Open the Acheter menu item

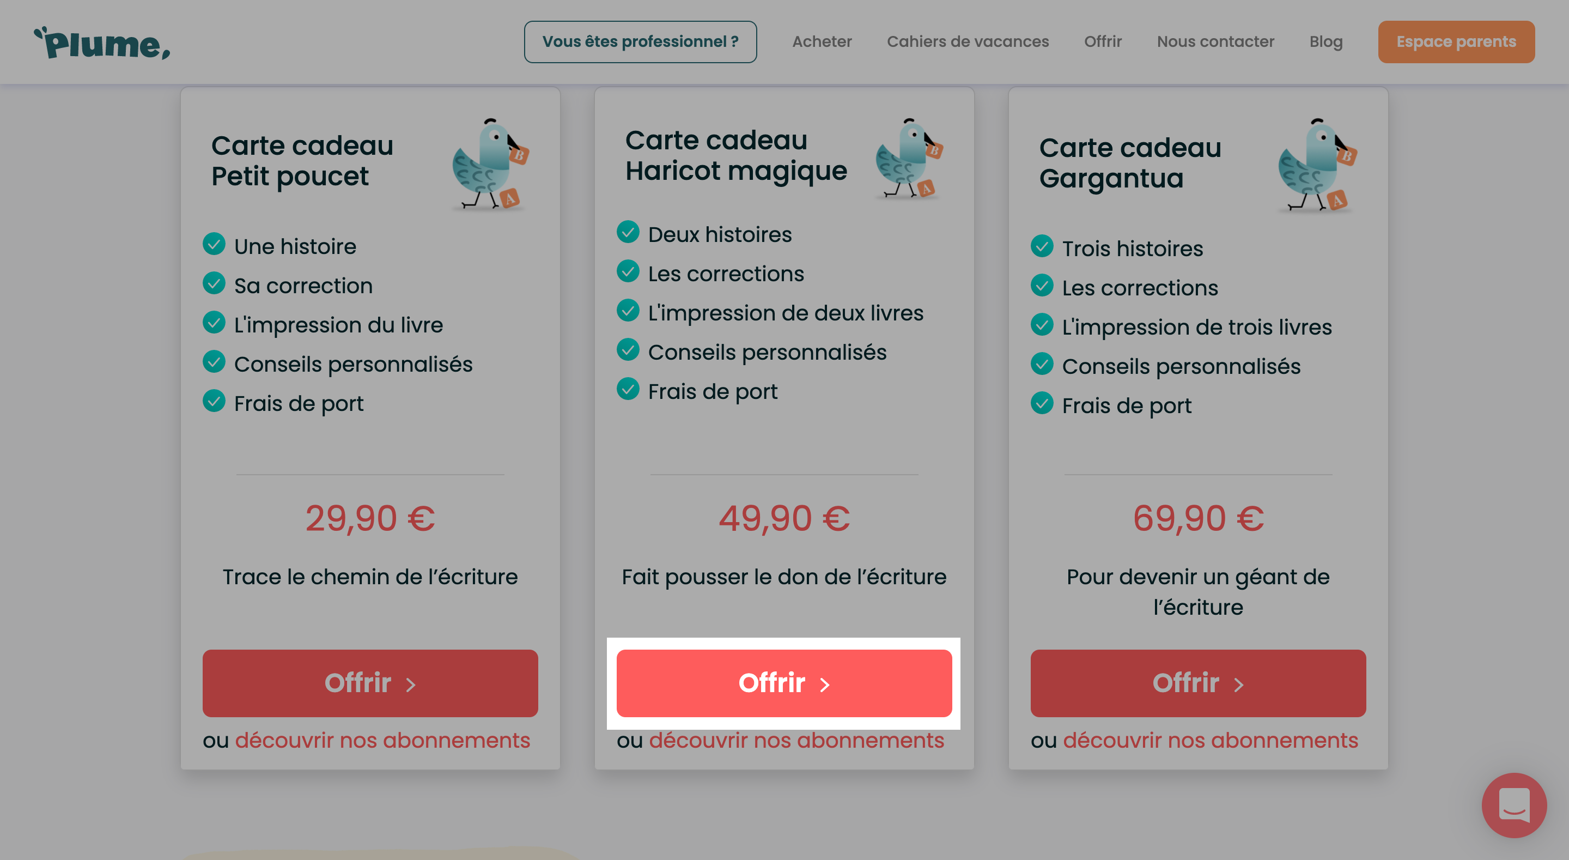click(x=822, y=42)
